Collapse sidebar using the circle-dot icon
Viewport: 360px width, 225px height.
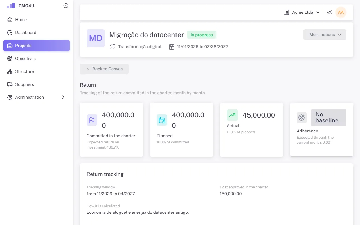(x=66, y=6)
